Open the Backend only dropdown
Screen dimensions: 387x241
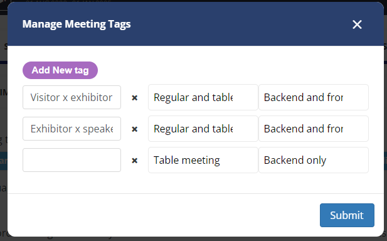314,160
